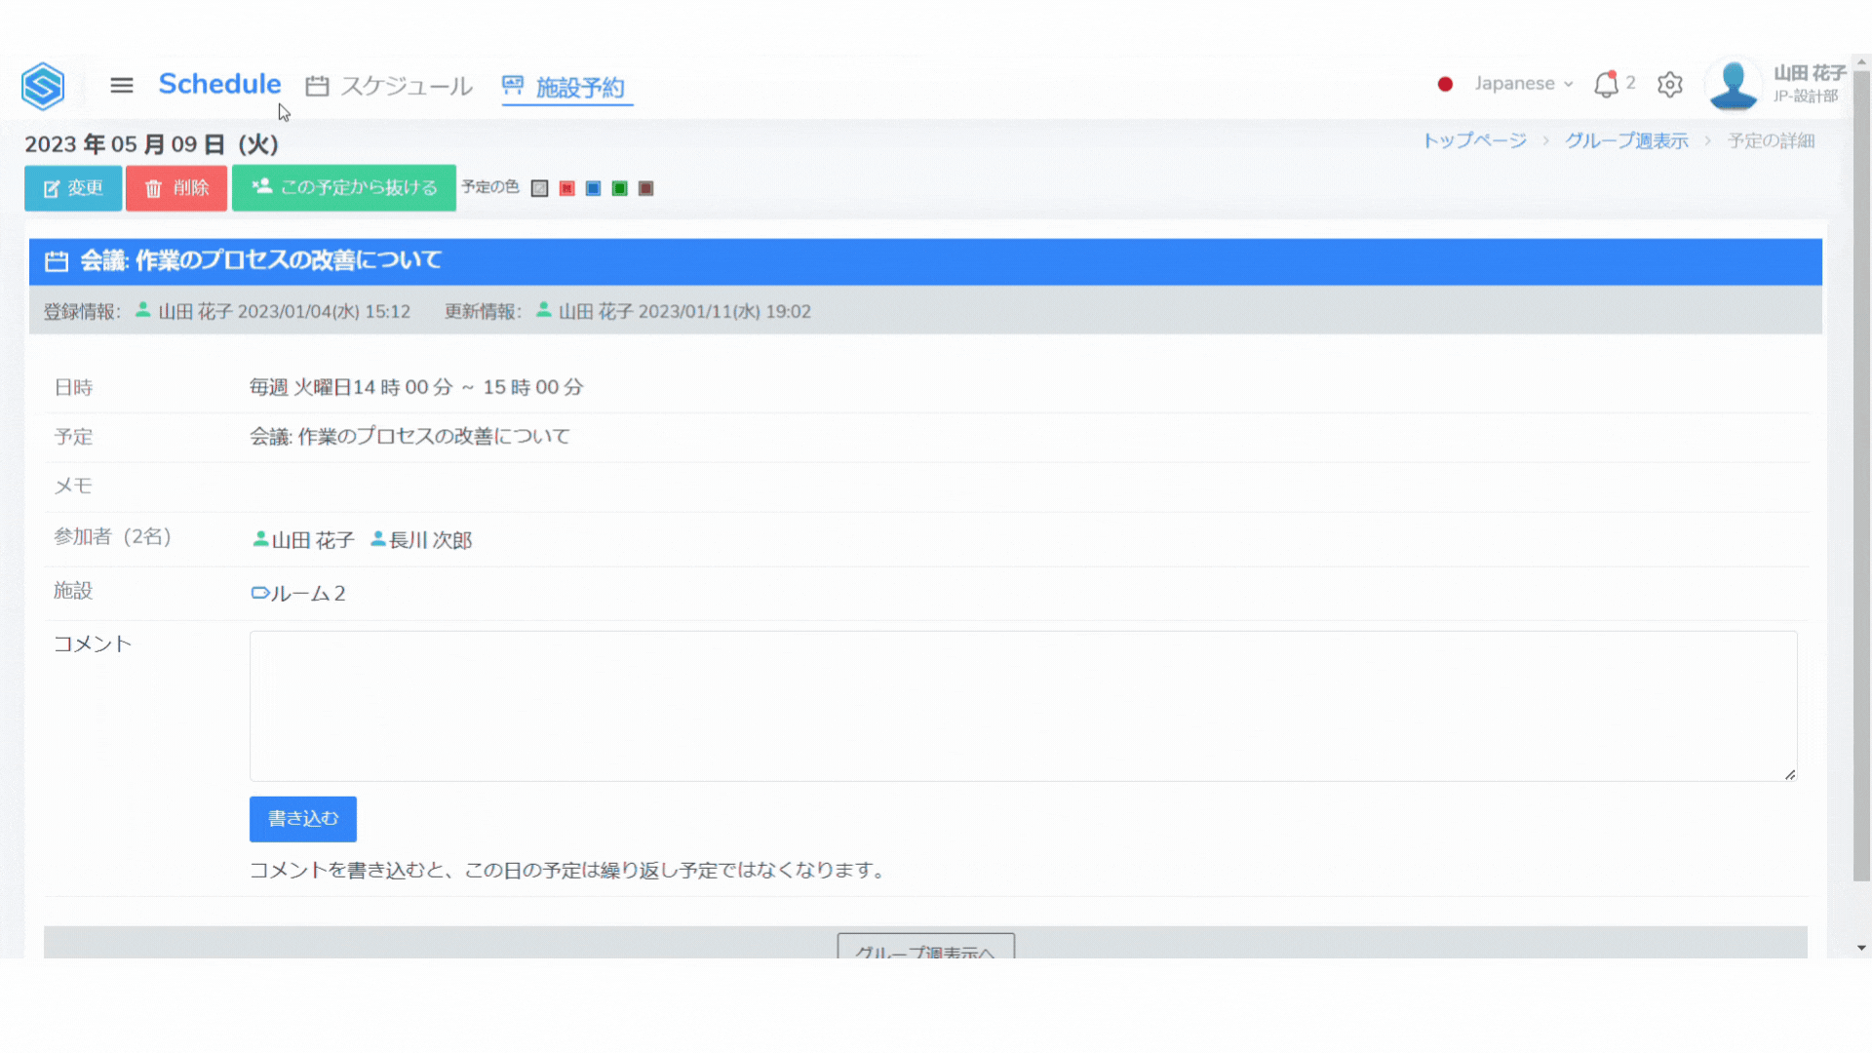Screen dimensions: 1872x1053
Task: Click participant 山田 花子 in attendees row
Action: (303, 539)
